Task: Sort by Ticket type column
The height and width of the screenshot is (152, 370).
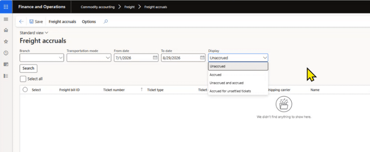Action: click(x=155, y=90)
